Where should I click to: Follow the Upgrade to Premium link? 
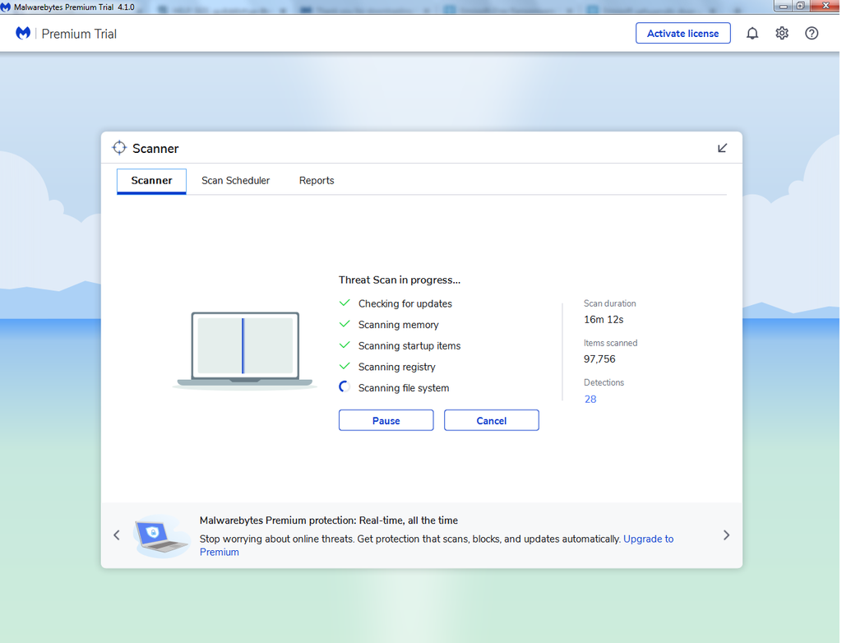[648, 539]
